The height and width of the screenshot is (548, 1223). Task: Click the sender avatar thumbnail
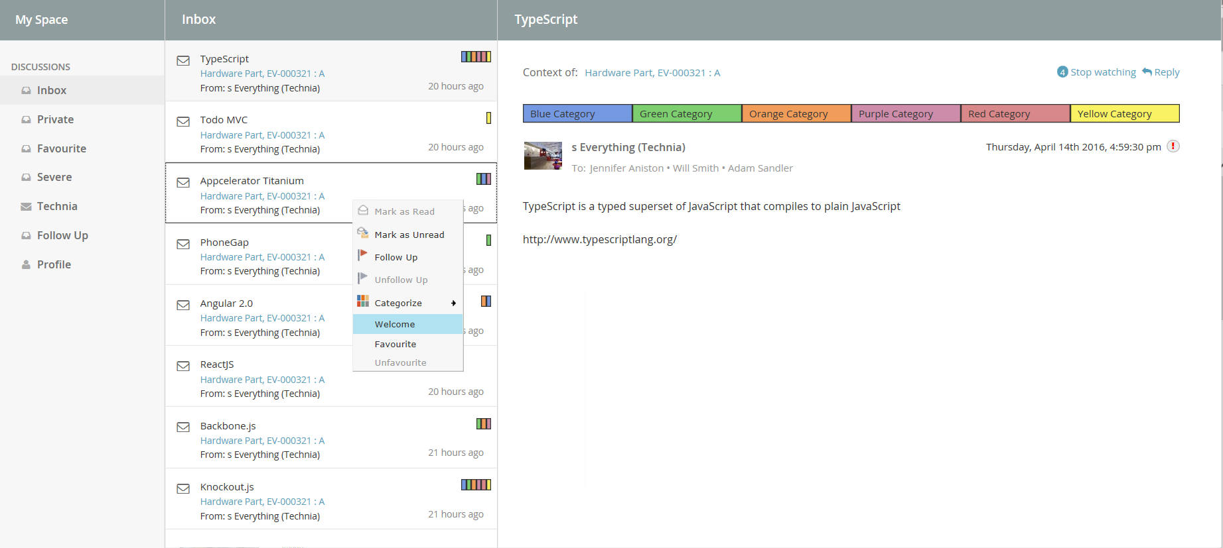[543, 156]
